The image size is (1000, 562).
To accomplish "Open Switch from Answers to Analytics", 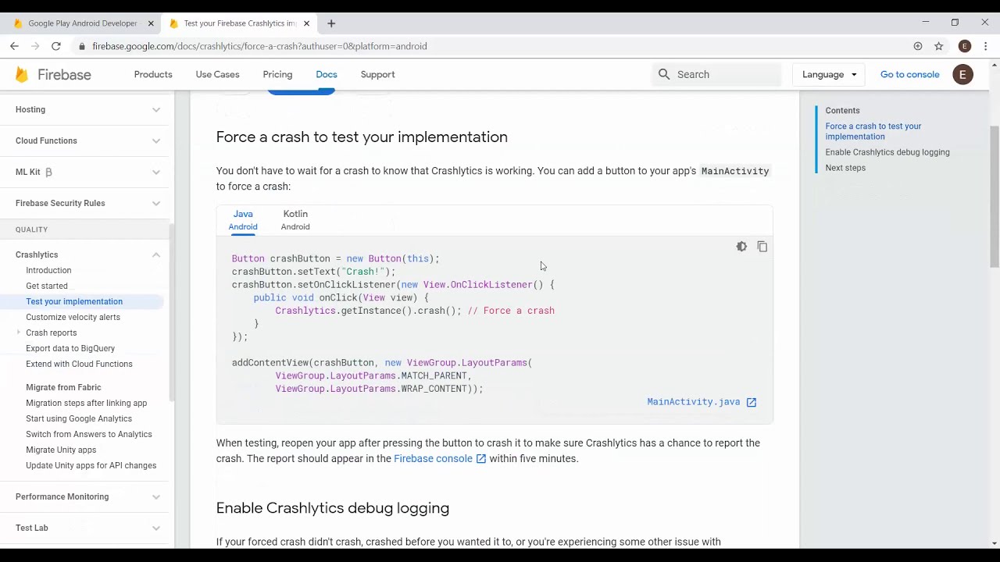I will coord(89,434).
